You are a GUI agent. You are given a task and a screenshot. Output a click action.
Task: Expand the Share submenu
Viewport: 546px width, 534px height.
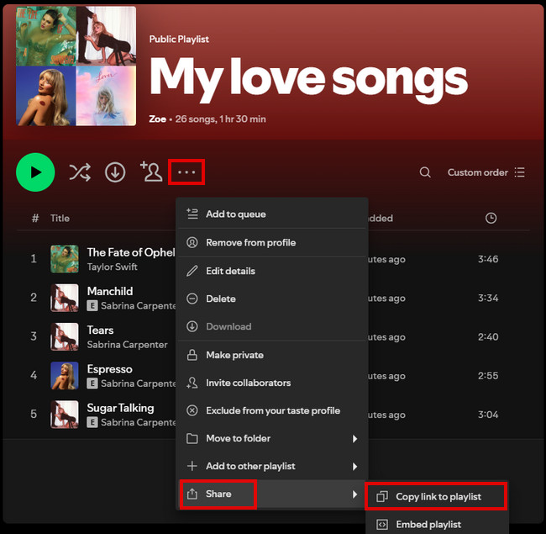pyautogui.click(x=272, y=494)
